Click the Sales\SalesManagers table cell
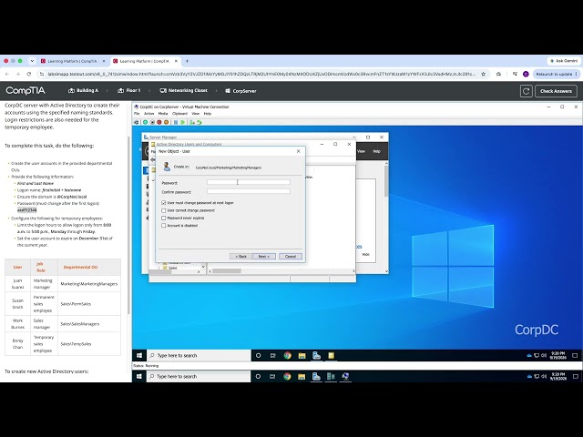583x437 pixels. coord(89,324)
